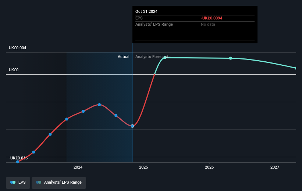Image resolution: width=302 pixels, height=191 pixels.
Task: Click the 2027 x-axis label
Action: (275, 167)
